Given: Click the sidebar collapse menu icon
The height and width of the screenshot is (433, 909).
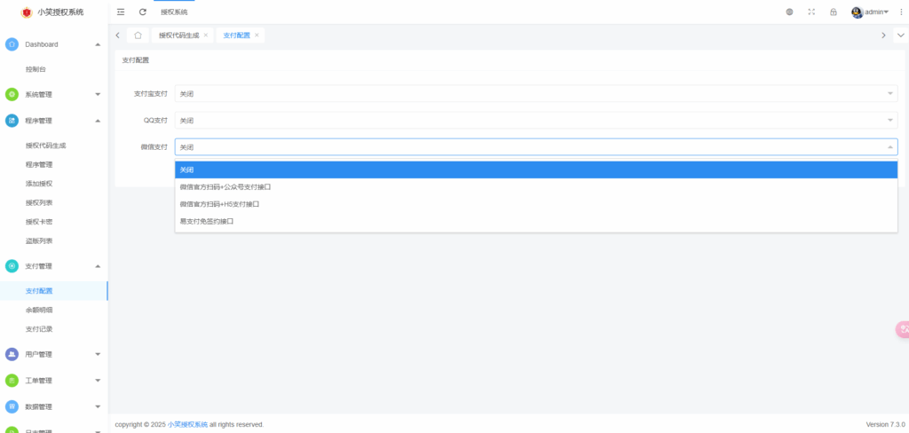Looking at the screenshot, I should pyautogui.click(x=121, y=12).
